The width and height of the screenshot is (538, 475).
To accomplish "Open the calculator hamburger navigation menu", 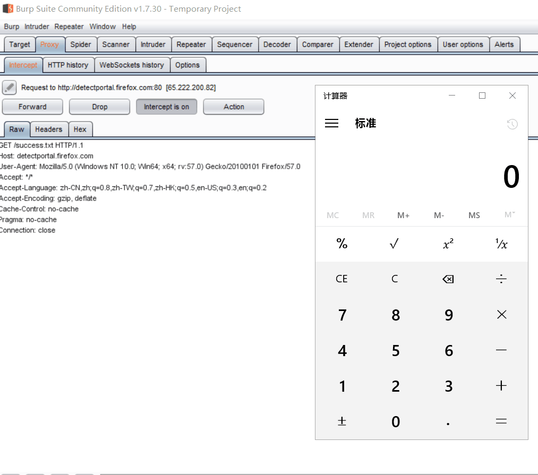I will (331, 123).
